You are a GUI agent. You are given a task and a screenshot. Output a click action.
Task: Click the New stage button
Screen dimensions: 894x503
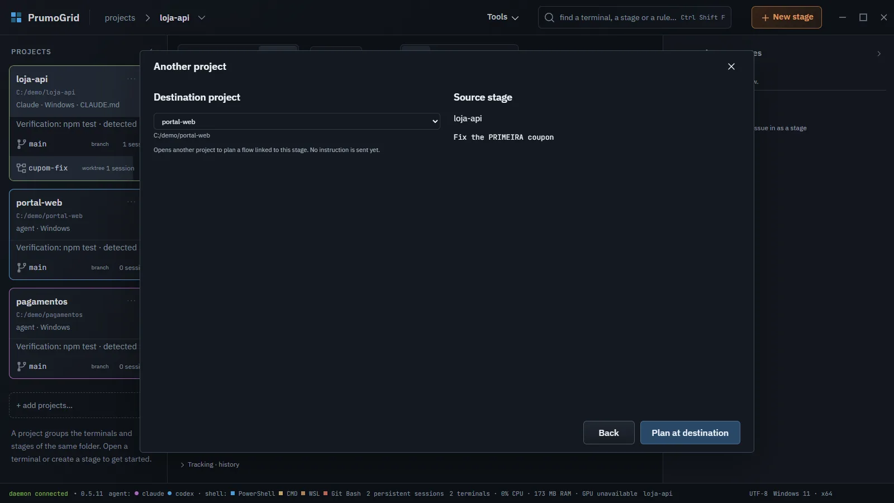pos(787,17)
